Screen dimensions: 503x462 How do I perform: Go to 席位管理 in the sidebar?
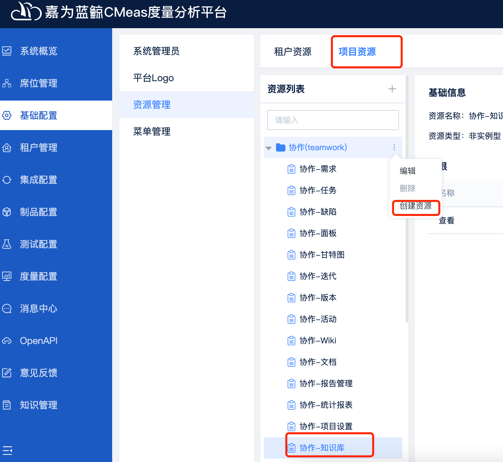pos(56,83)
